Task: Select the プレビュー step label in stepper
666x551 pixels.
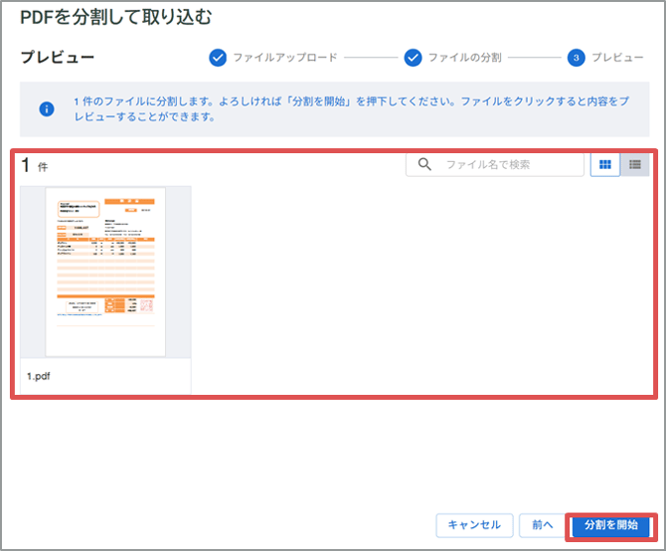Action: [x=617, y=58]
